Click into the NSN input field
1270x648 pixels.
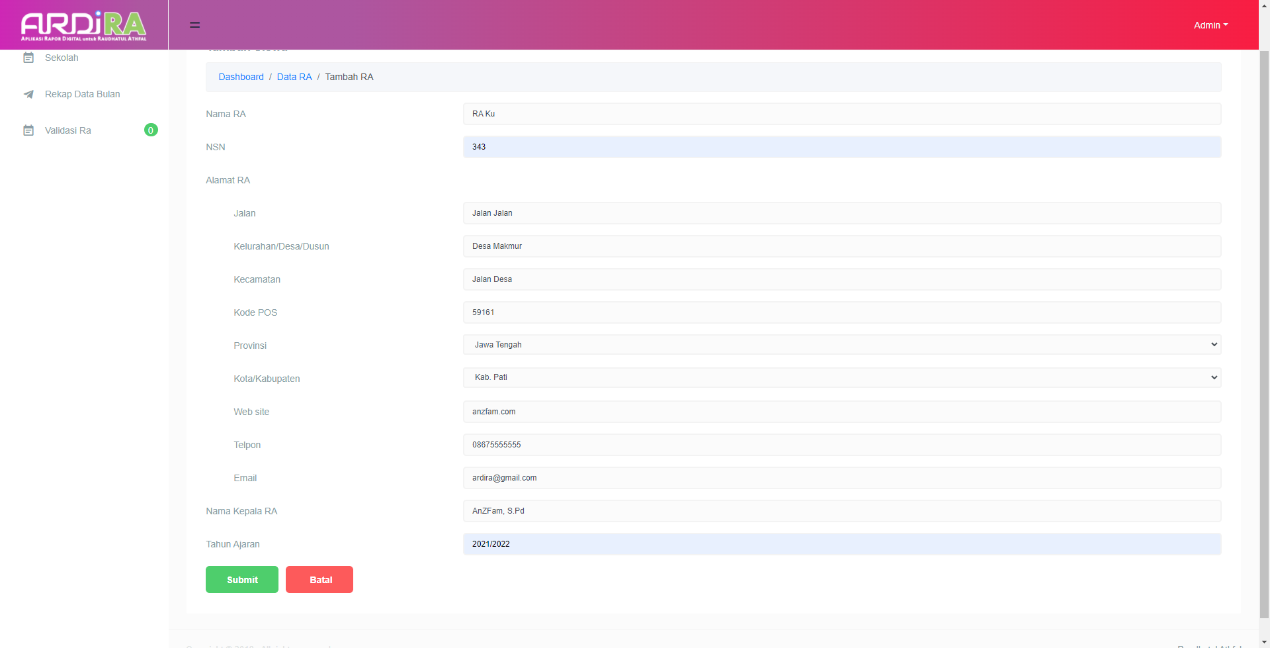841,147
